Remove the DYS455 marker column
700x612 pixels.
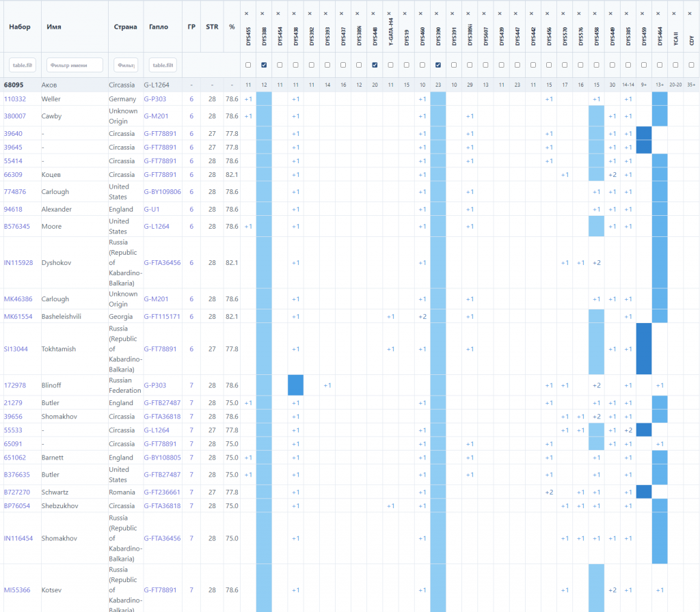(248, 13)
